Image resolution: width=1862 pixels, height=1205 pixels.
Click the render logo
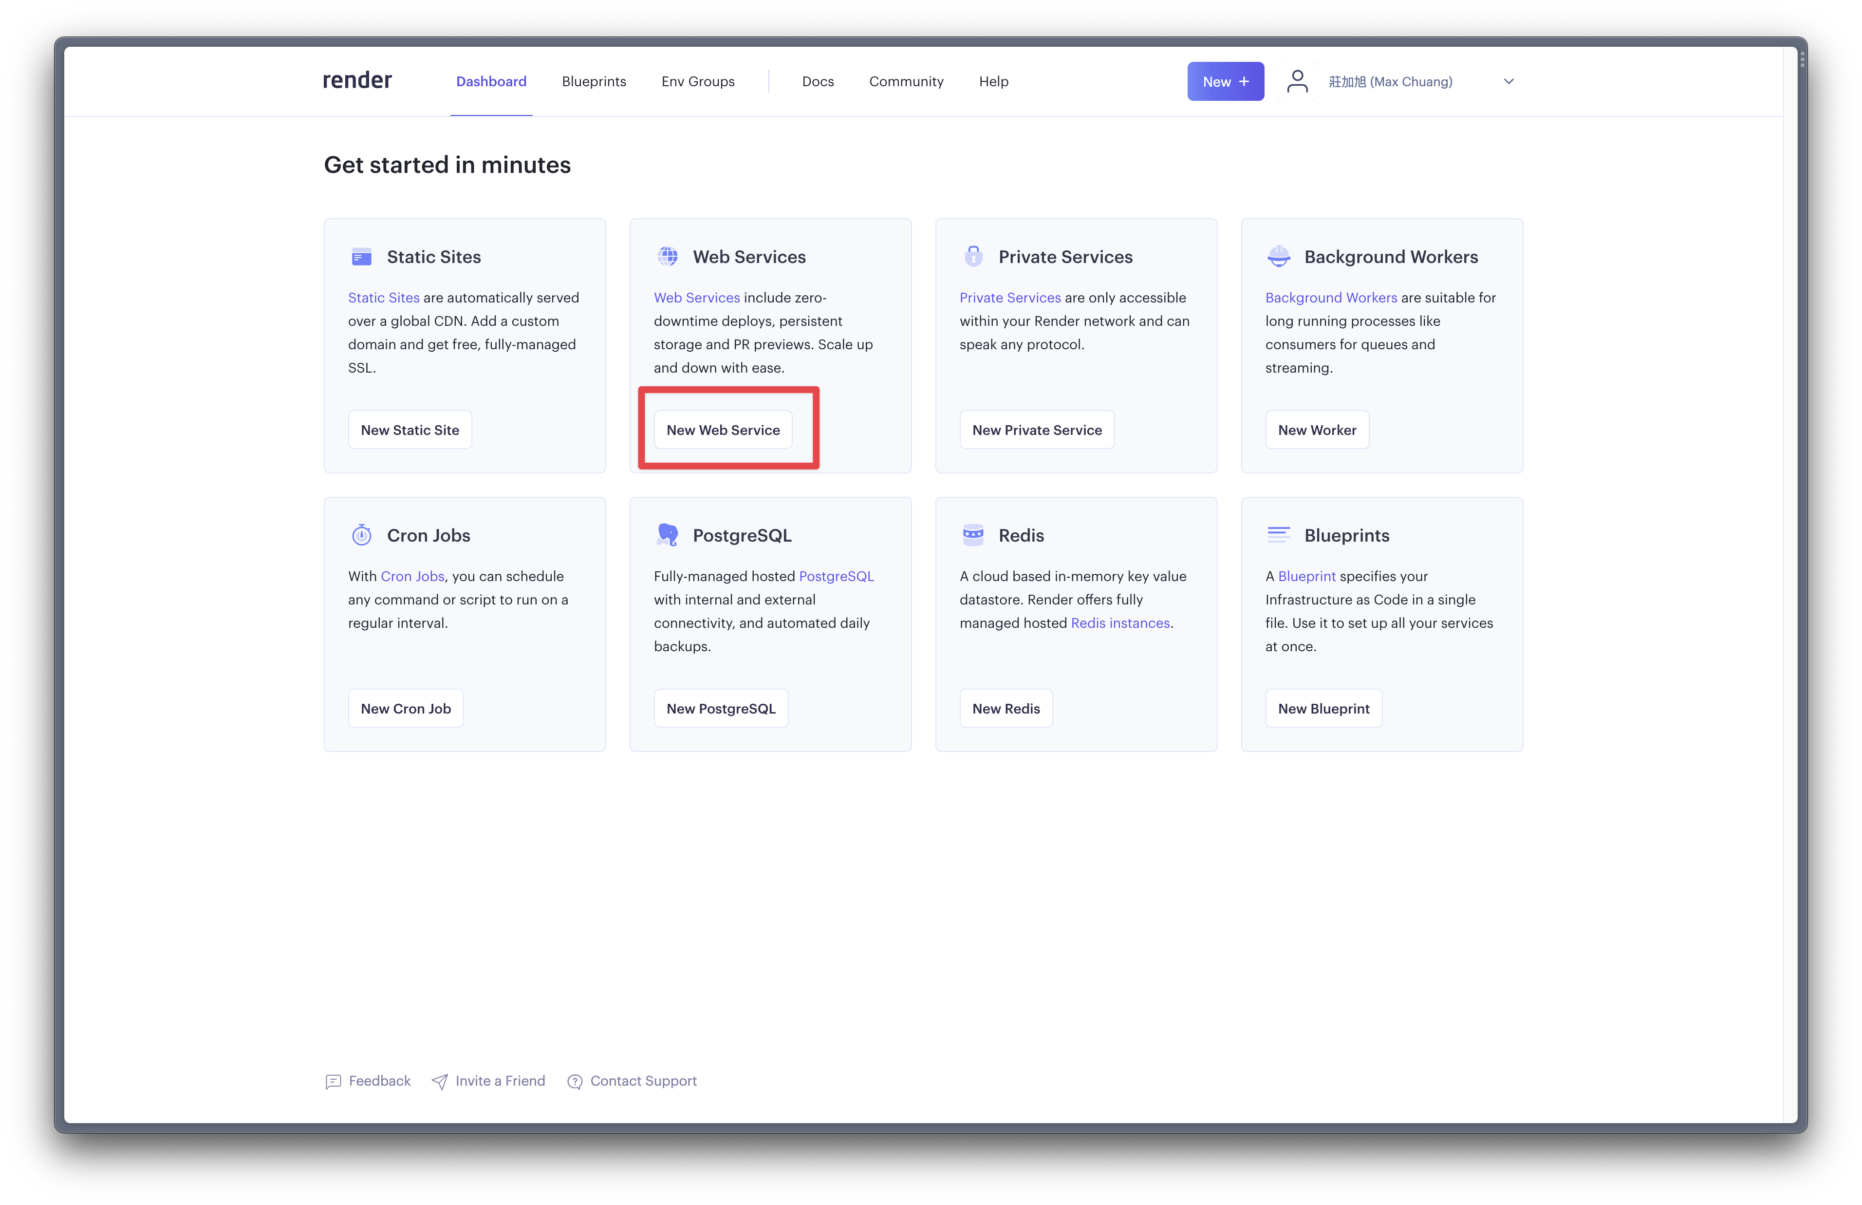point(357,80)
